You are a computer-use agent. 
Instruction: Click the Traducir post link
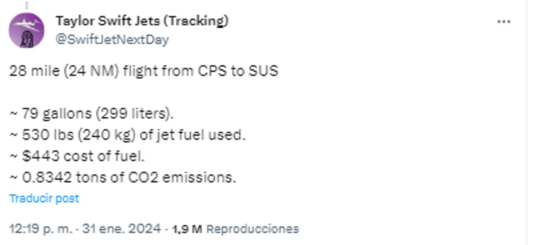point(44,198)
